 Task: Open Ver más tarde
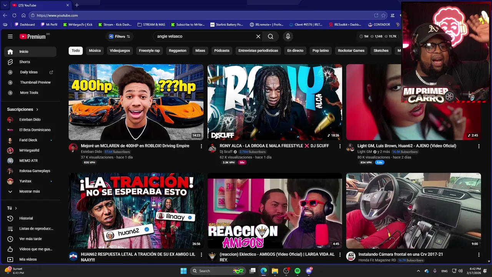click(30, 239)
